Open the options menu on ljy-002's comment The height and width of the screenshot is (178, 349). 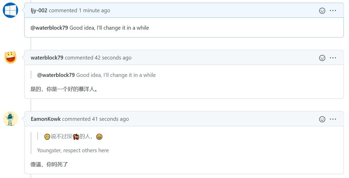[x=333, y=10]
